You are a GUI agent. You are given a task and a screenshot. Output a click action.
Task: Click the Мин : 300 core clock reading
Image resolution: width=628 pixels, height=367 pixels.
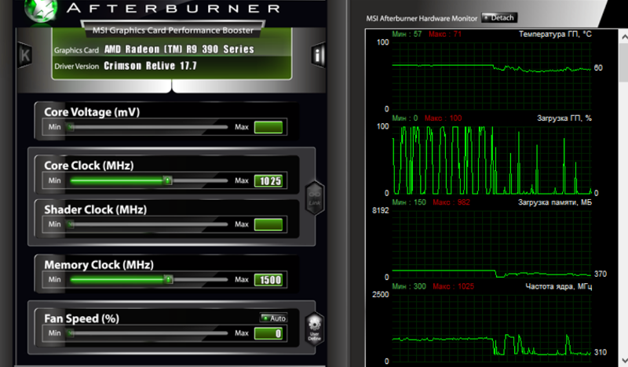click(x=409, y=286)
